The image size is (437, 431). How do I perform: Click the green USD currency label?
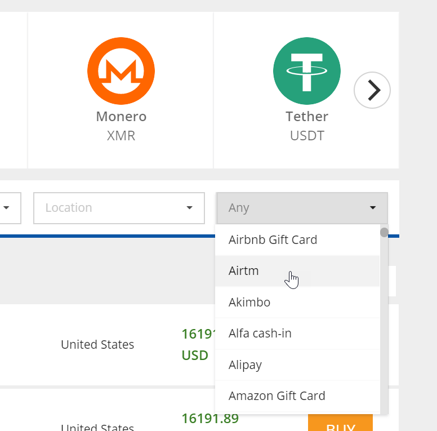click(195, 356)
